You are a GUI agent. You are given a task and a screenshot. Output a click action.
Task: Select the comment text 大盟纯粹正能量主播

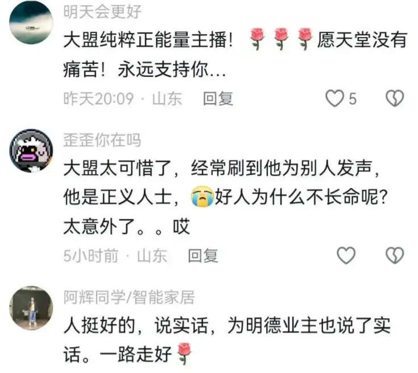(x=148, y=40)
